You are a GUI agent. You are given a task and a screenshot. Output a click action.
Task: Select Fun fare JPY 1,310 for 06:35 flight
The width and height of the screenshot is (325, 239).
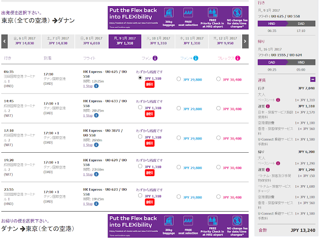click(x=140, y=78)
